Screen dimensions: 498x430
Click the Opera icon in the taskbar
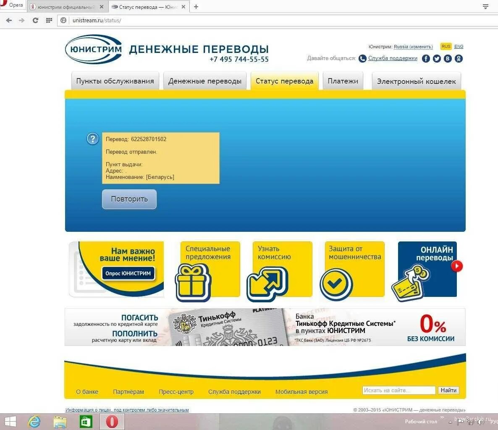tap(112, 422)
